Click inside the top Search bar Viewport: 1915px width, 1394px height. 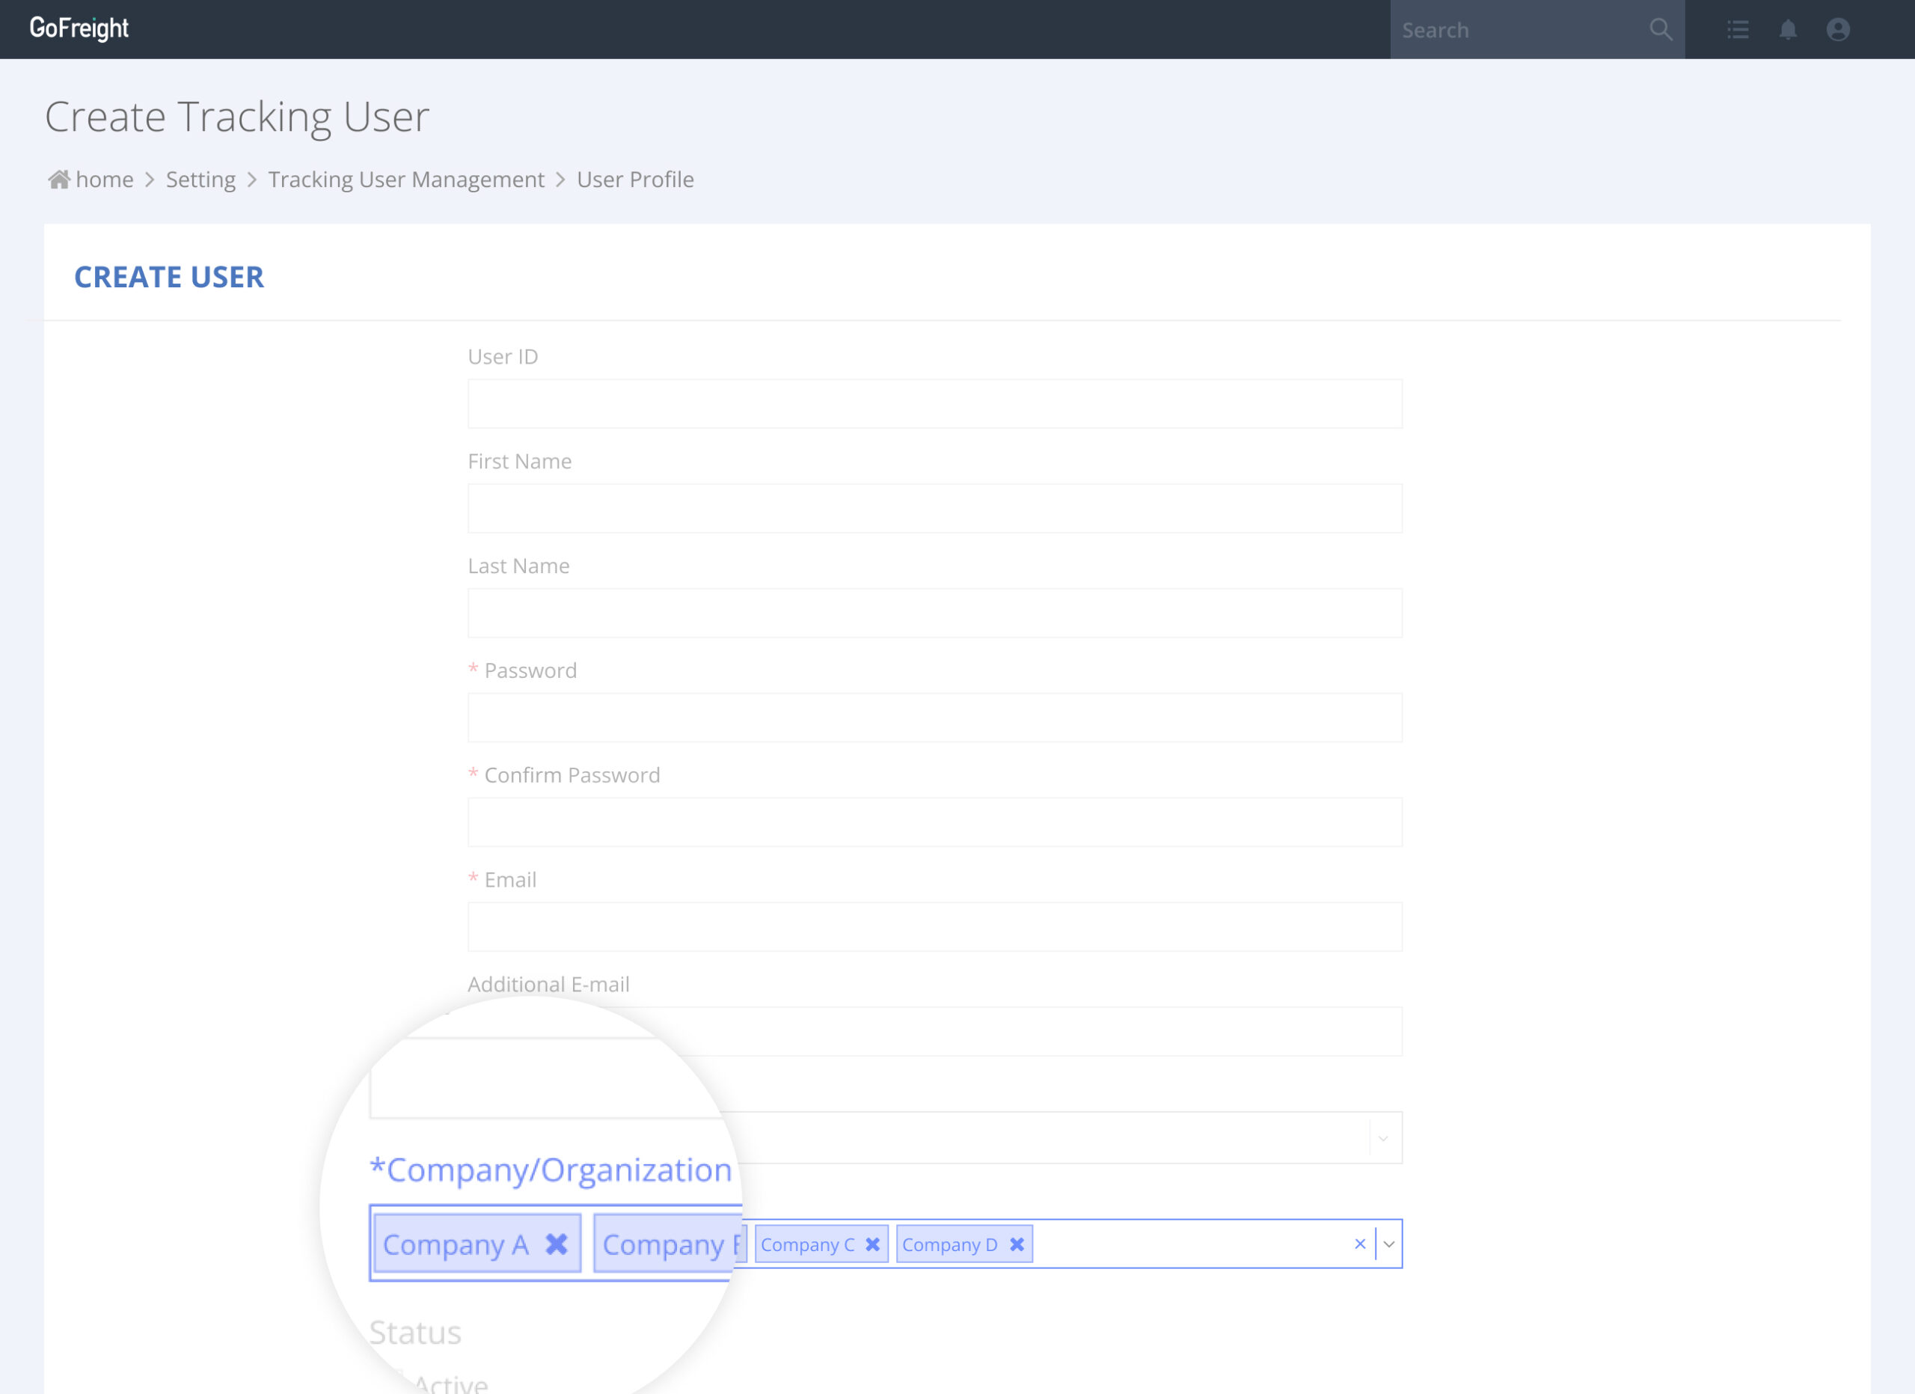[x=1511, y=29]
